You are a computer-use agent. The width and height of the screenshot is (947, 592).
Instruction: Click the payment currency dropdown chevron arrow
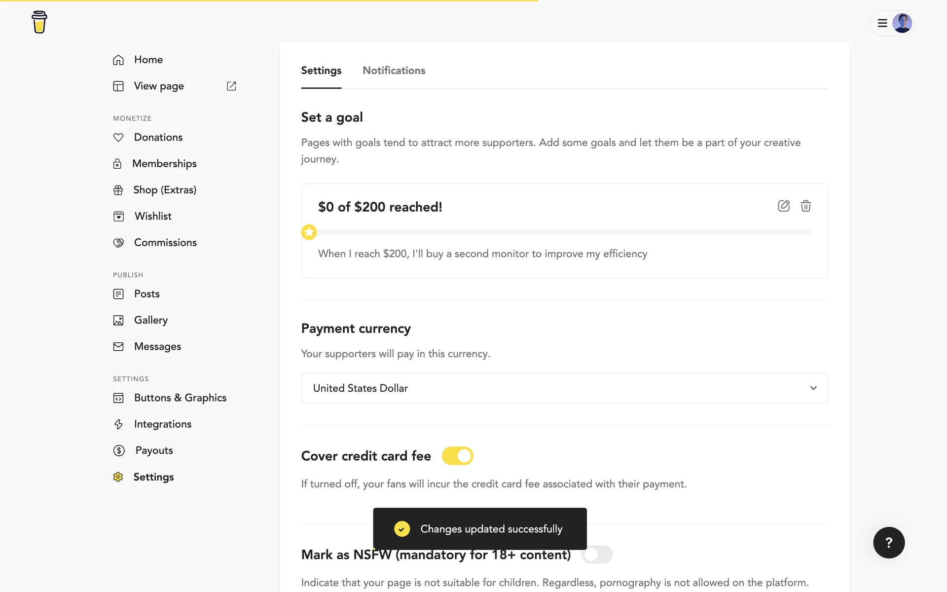813,388
